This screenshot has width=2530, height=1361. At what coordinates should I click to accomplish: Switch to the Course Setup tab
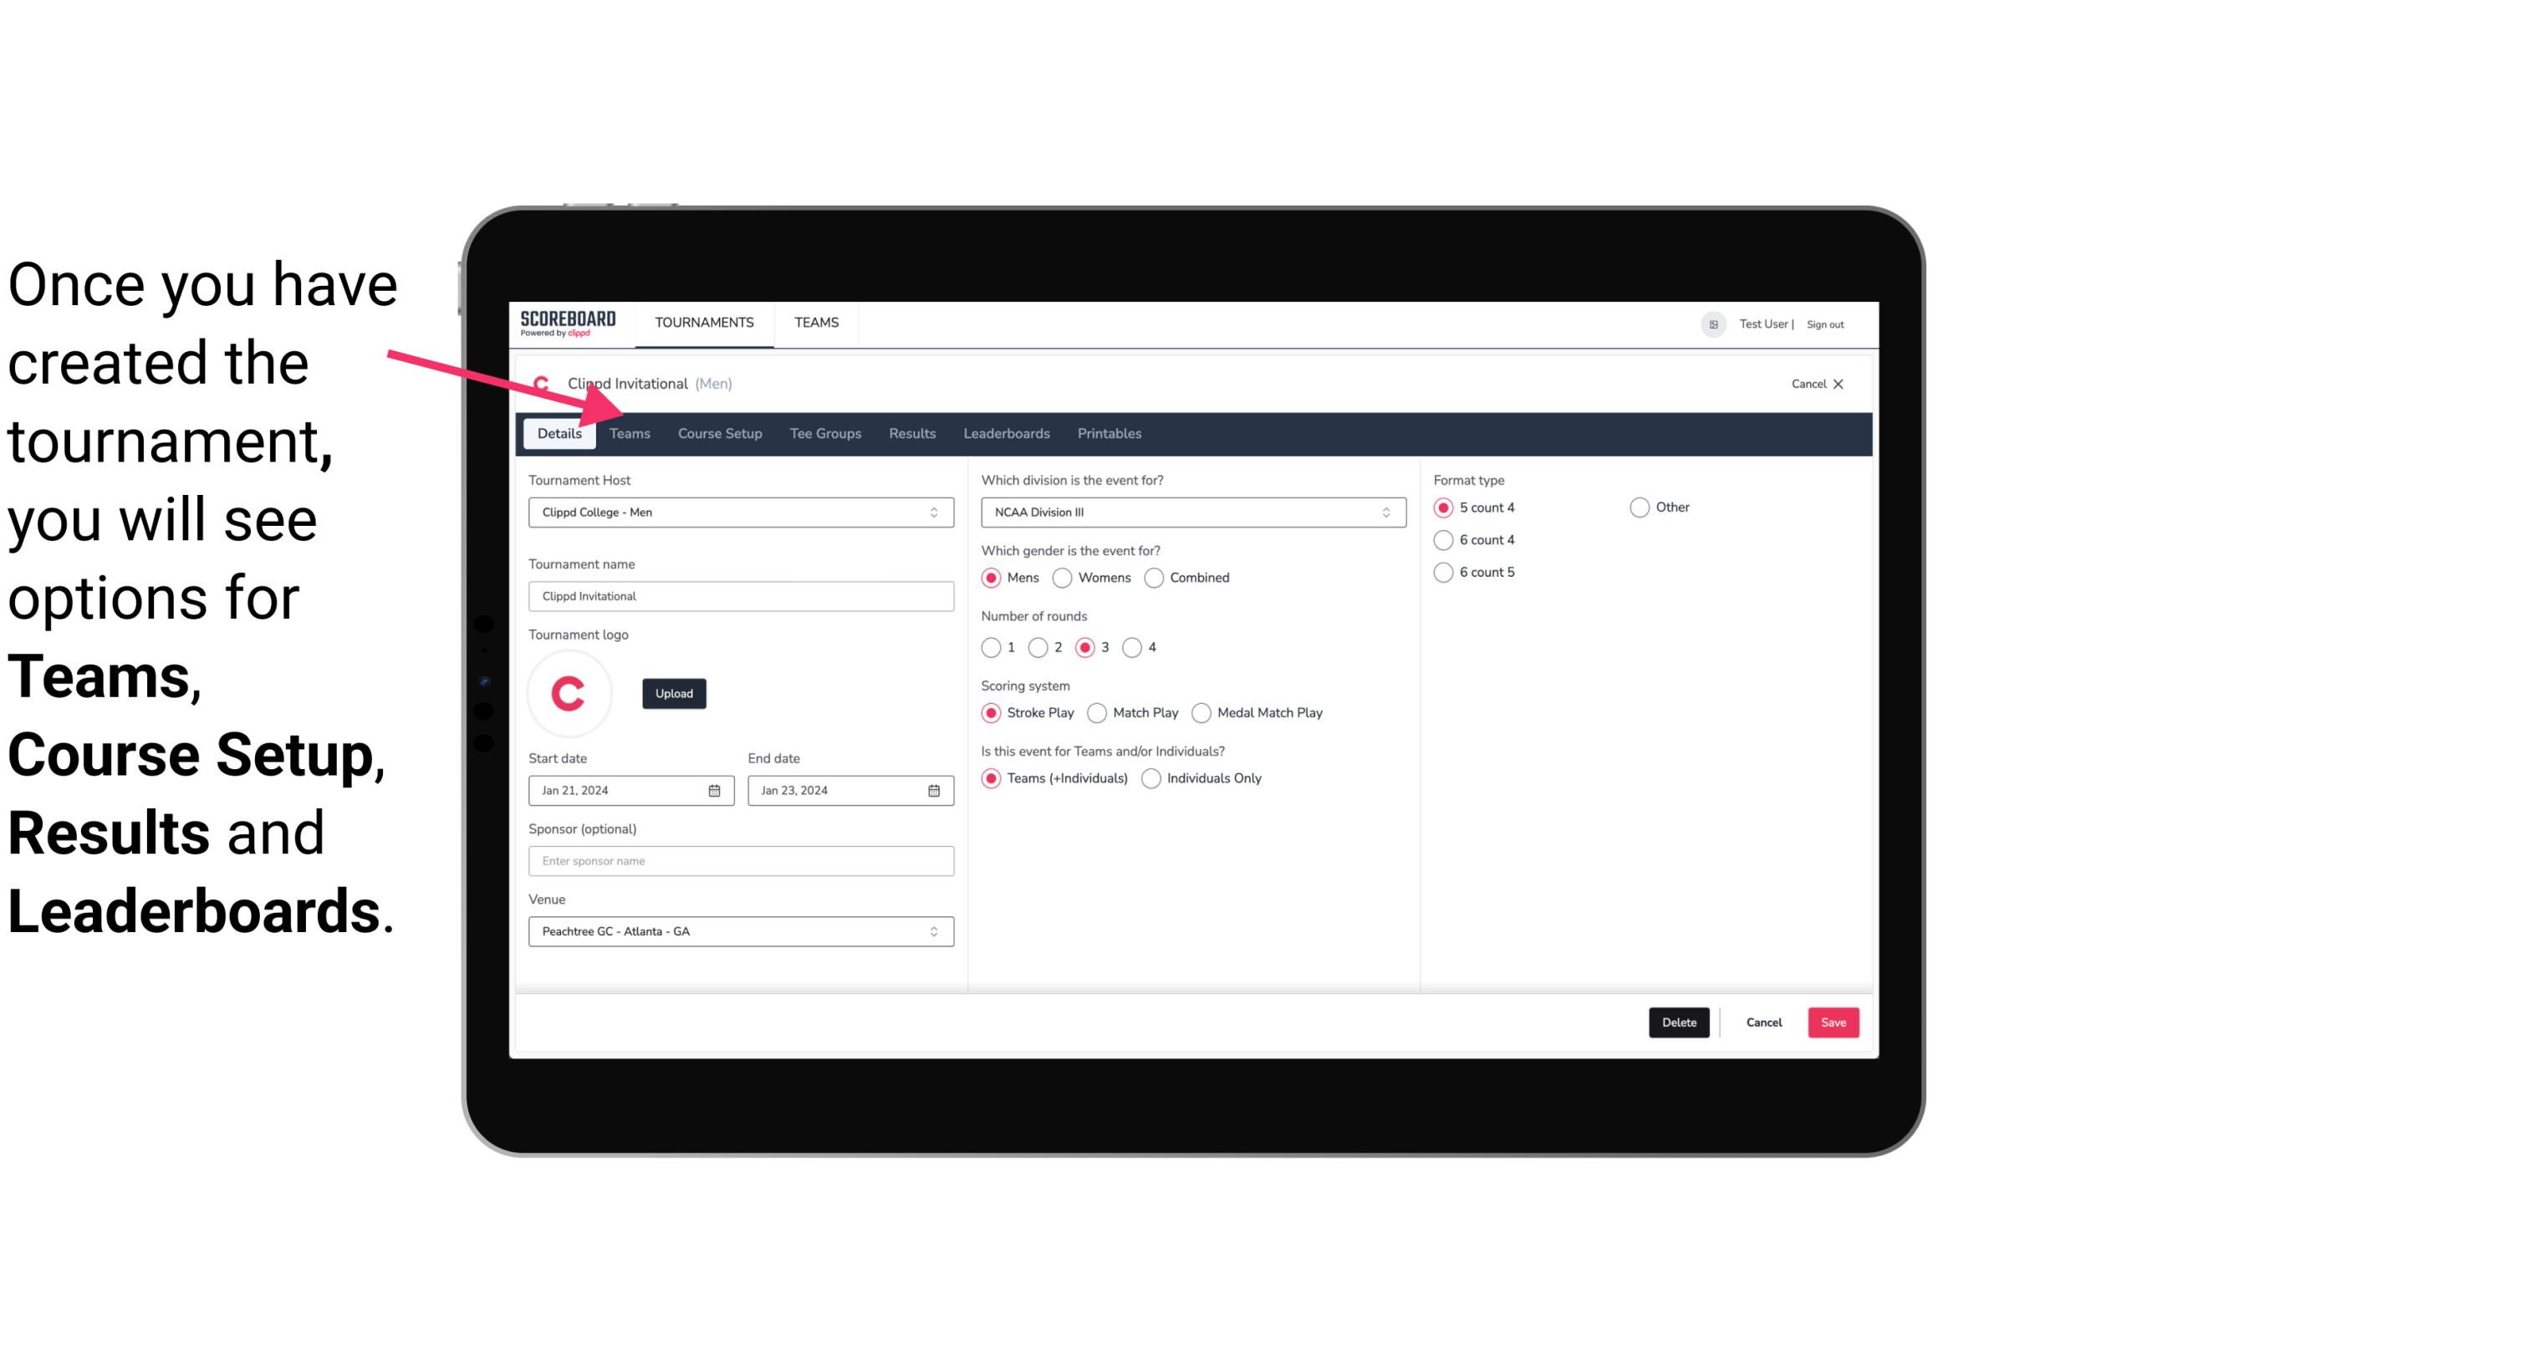point(719,432)
